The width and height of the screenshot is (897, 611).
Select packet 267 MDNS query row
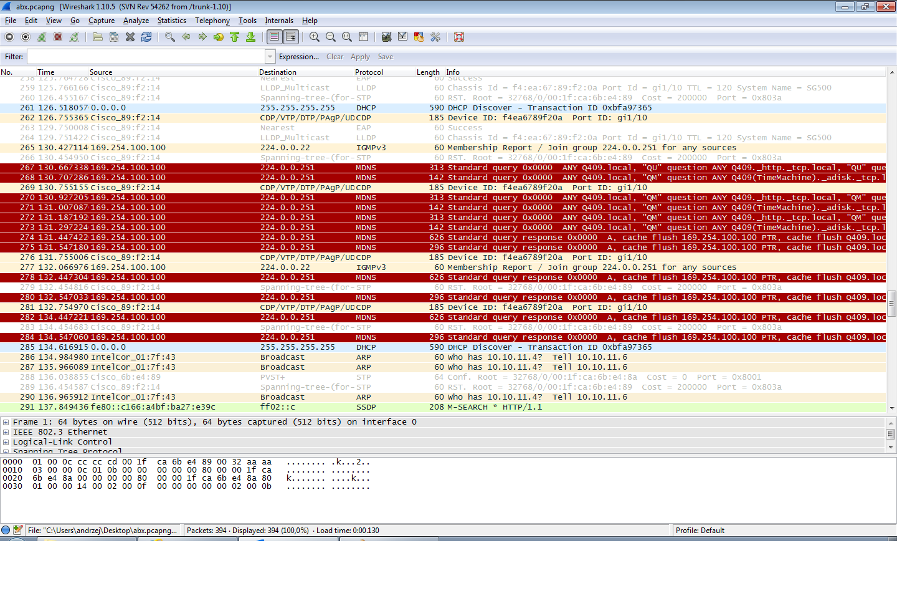click(x=443, y=168)
